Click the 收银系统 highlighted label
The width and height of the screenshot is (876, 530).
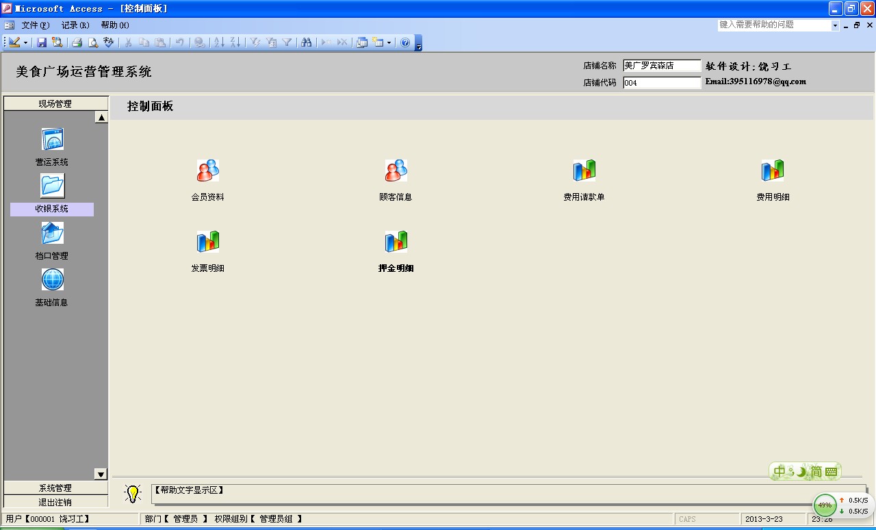(52, 210)
